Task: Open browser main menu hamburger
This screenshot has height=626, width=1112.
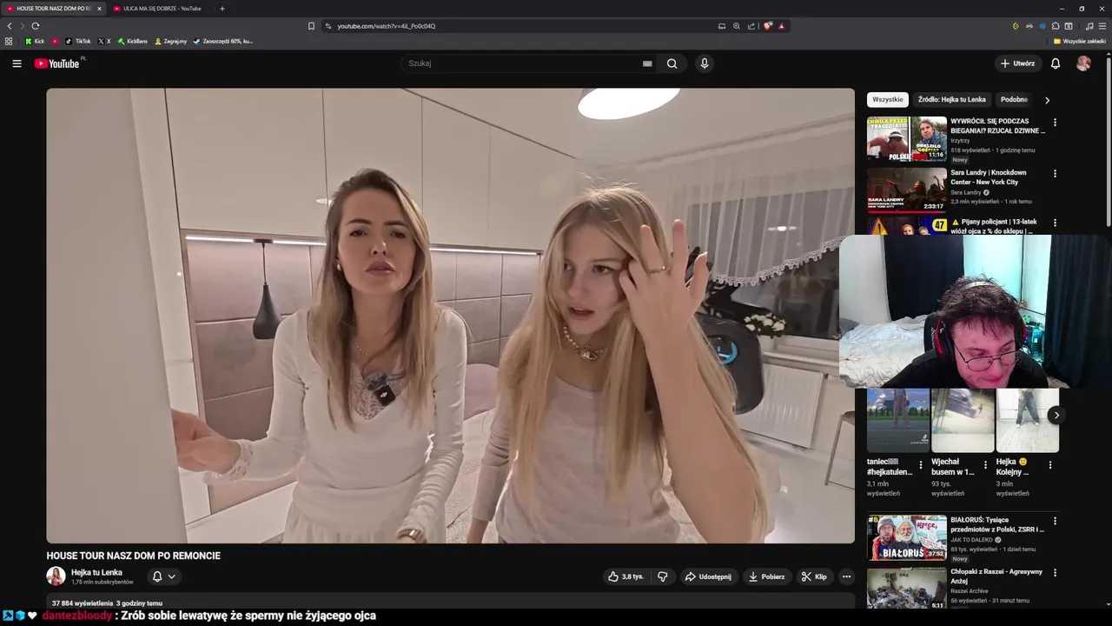Action: [x=1102, y=26]
